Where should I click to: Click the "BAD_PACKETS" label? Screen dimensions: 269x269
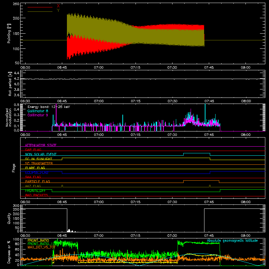pos(37,195)
